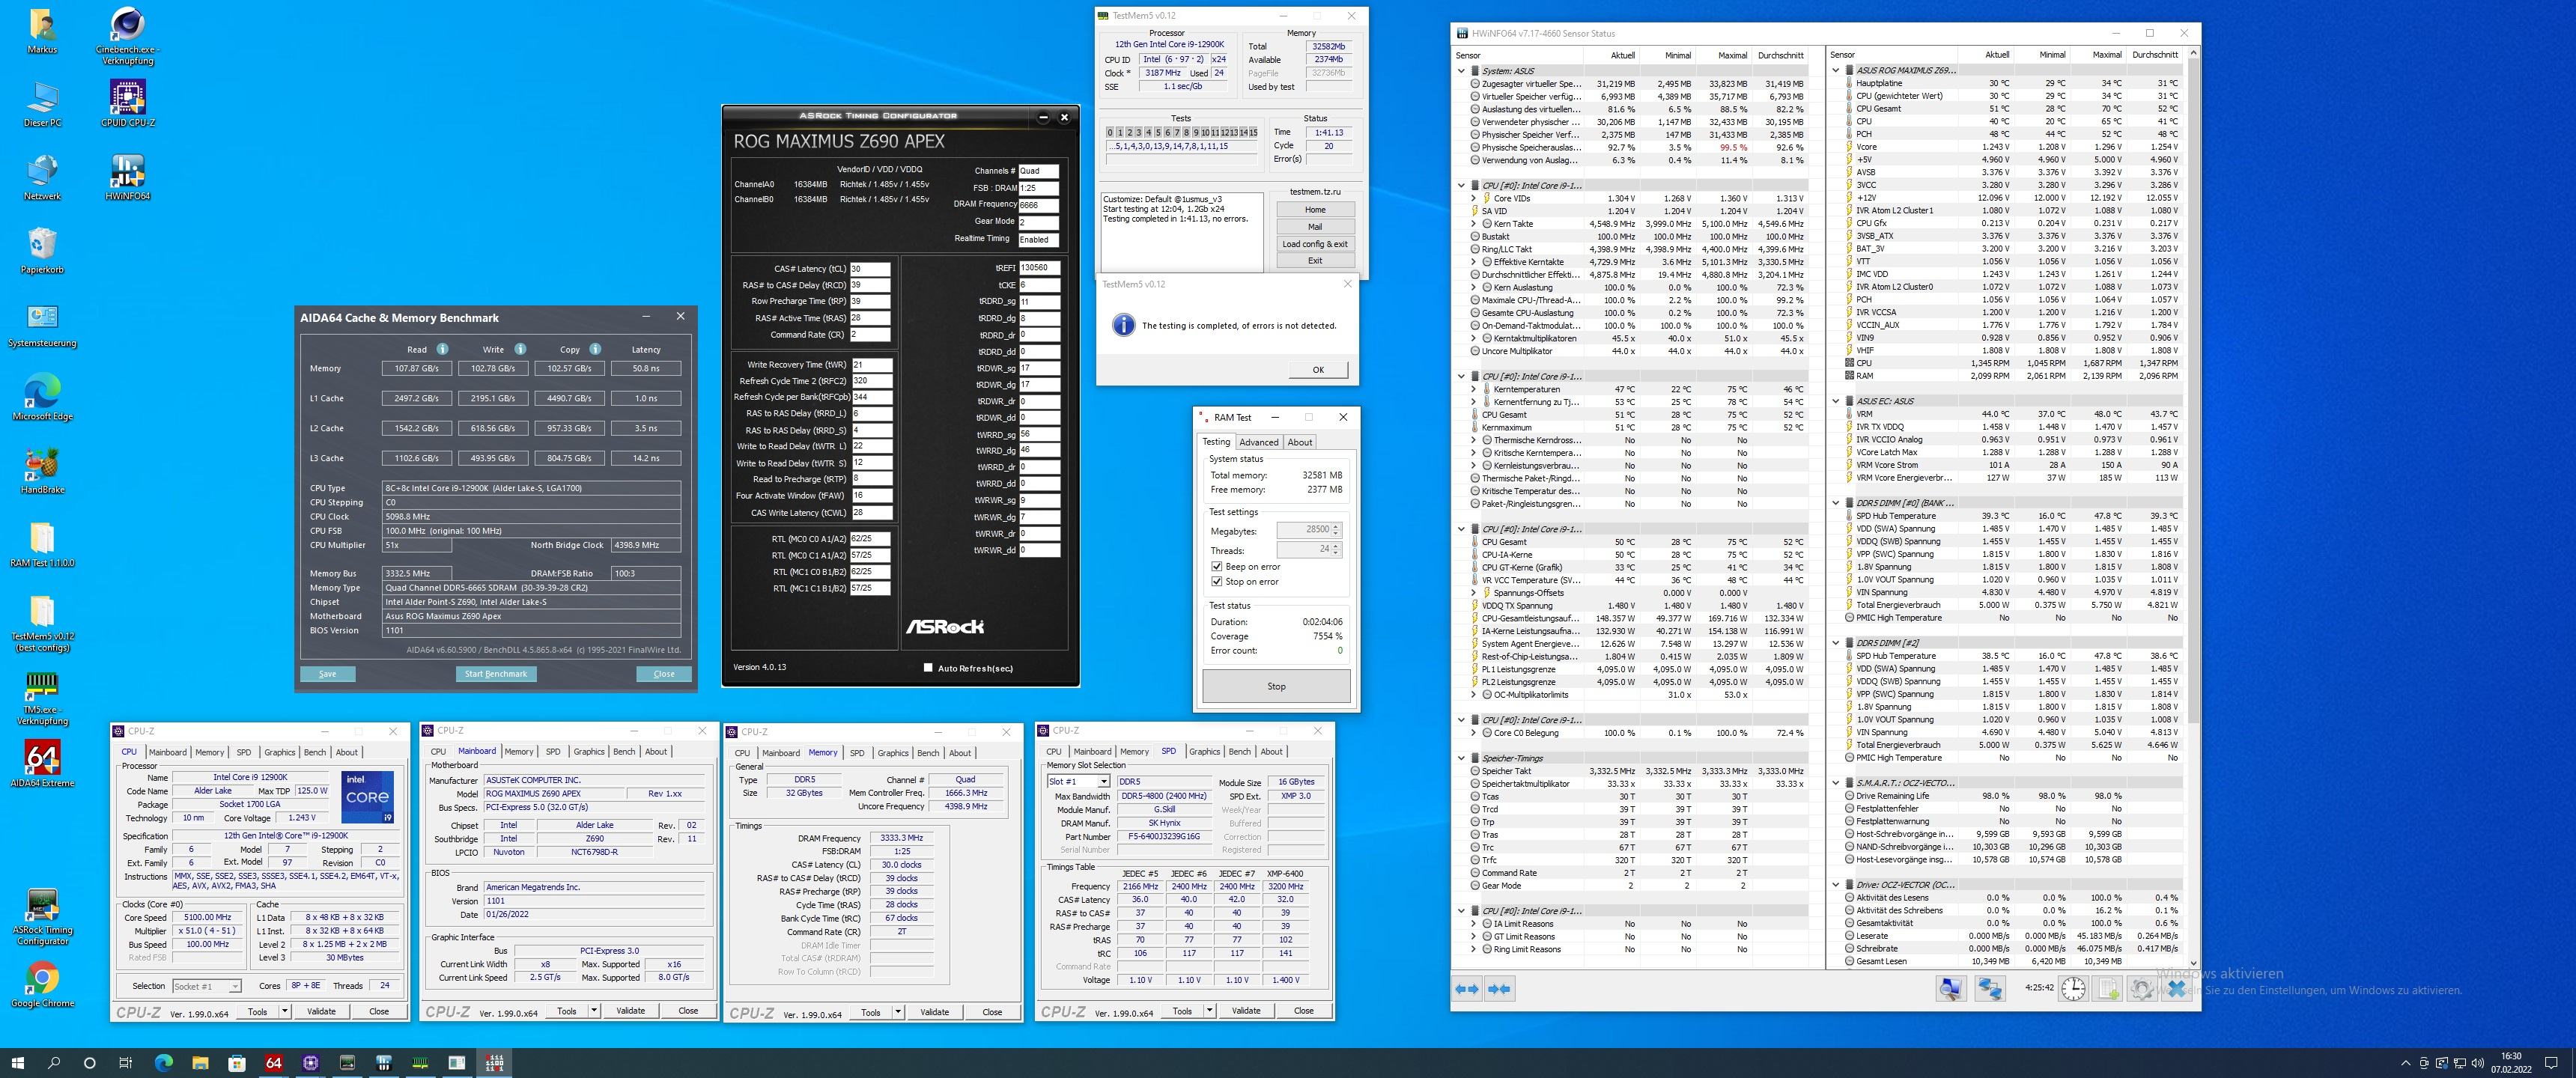The image size is (2576, 1078).
Task: Click Load config & exit in TestMem5
Action: pos(1315,244)
